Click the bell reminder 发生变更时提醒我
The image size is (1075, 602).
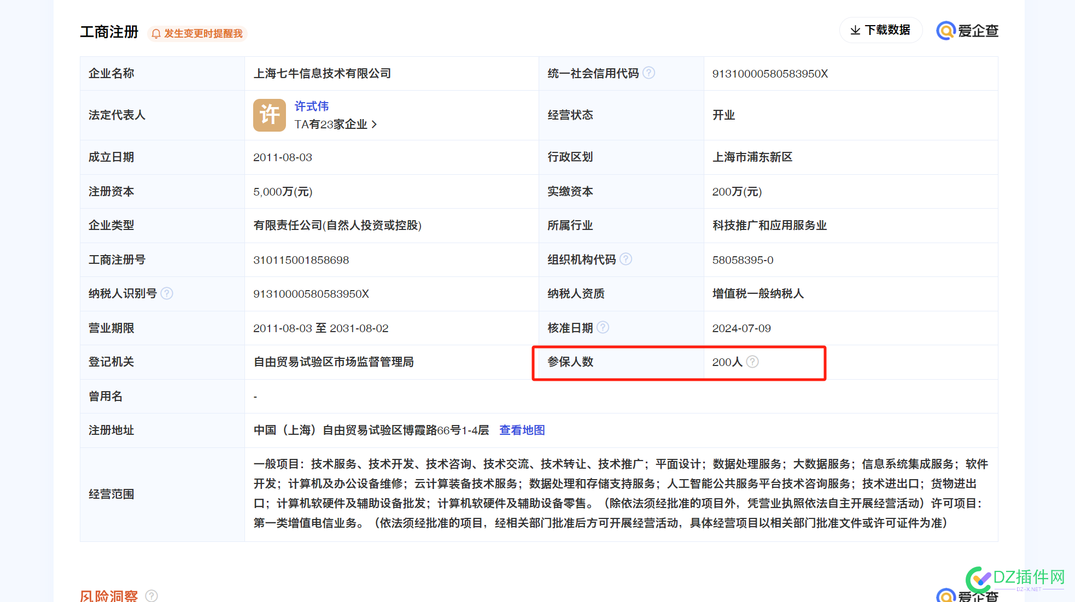[197, 33]
